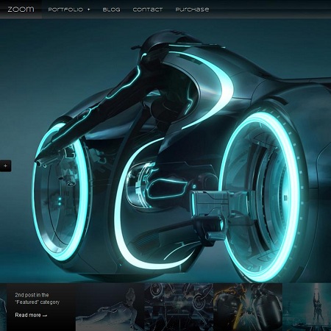The image size is (331, 331).
Task: Open the Contact page
Action: (148, 10)
